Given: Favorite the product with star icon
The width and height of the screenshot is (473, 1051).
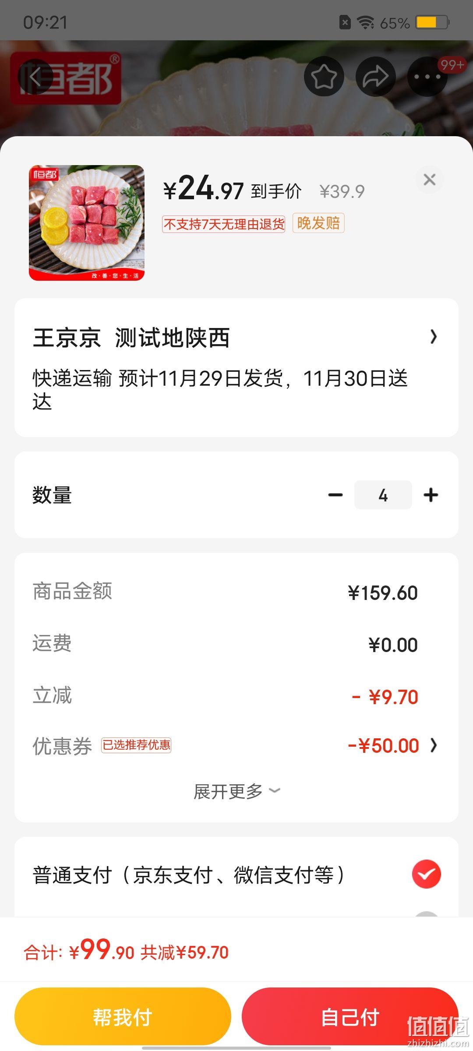Looking at the screenshot, I should coord(324,76).
